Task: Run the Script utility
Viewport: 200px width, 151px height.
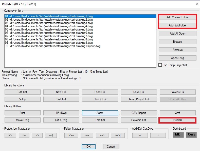Action: 100,113
